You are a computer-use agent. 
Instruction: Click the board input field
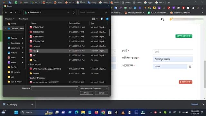[x=173, y=52]
